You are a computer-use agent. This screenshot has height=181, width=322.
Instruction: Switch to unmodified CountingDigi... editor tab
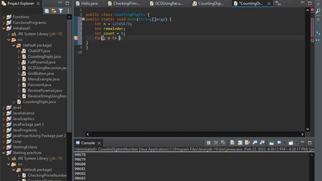[208, 4]
